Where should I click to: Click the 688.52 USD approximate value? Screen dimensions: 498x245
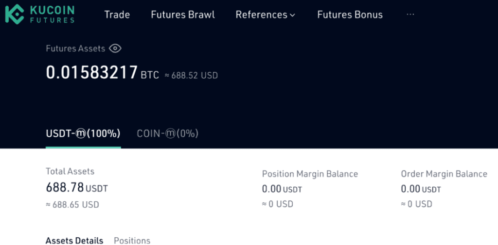pyautogui.click(x=191, y=76)
